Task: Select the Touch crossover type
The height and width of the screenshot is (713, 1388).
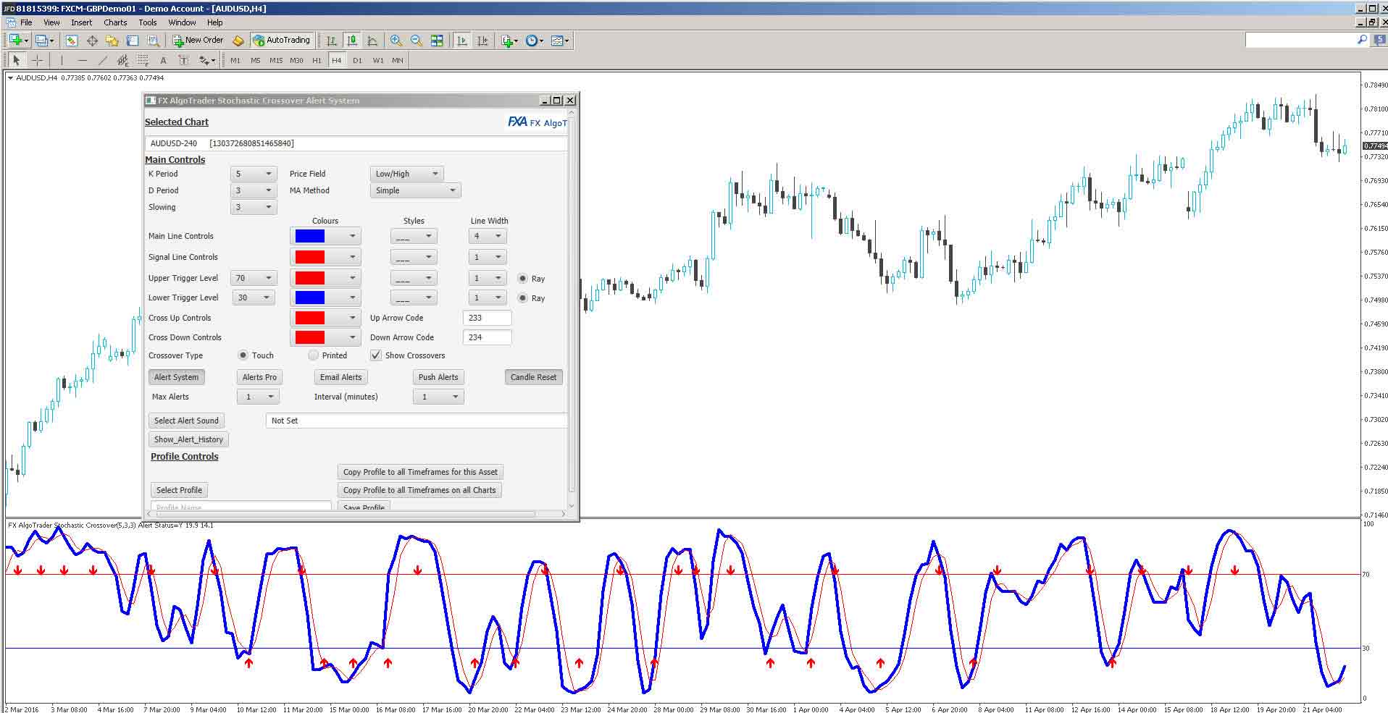Action: click(244, 355)
